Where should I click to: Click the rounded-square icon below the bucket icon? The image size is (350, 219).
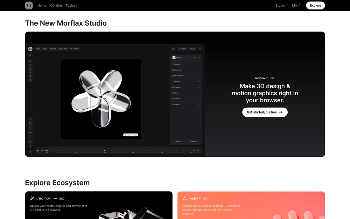pyautogui.click(x=30, y=69)
